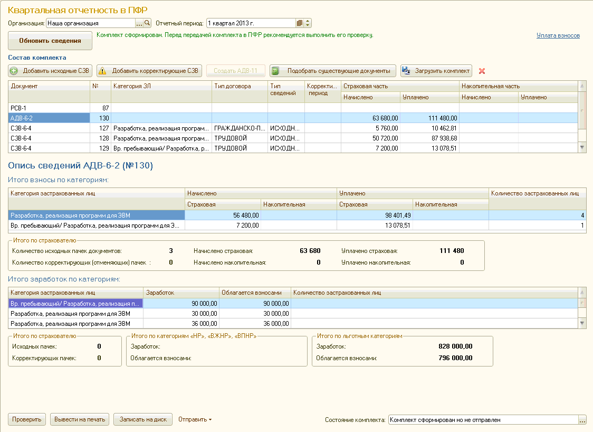Open ellipsis next to Состояние комплекта field
The height and width of the screenshot is (432, 593).
pos(582,420)
